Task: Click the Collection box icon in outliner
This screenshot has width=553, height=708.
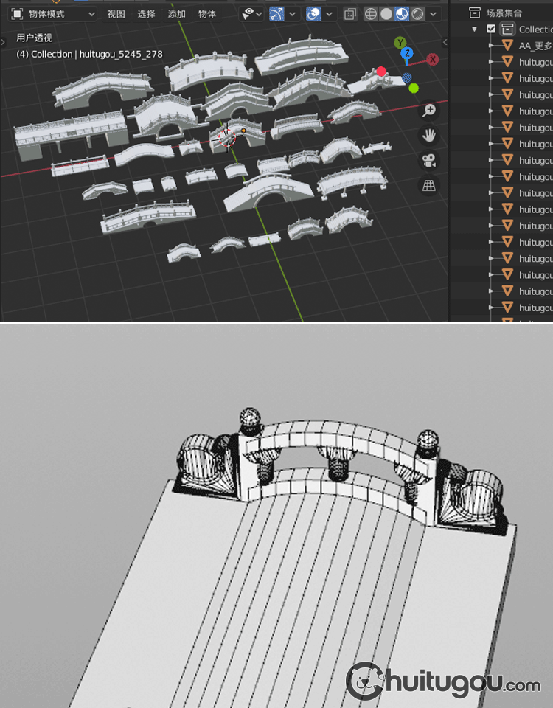Action: click(x=507, y=29)
